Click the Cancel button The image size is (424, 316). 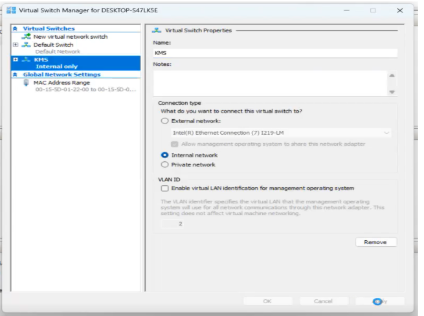pyautogui.click(x=324, y=301)
